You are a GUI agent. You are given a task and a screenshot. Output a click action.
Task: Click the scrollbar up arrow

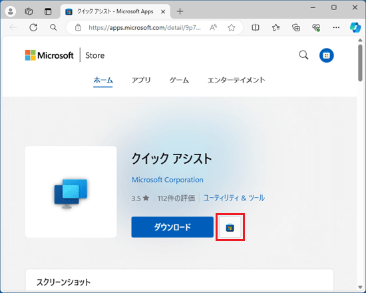coord(360,40)
